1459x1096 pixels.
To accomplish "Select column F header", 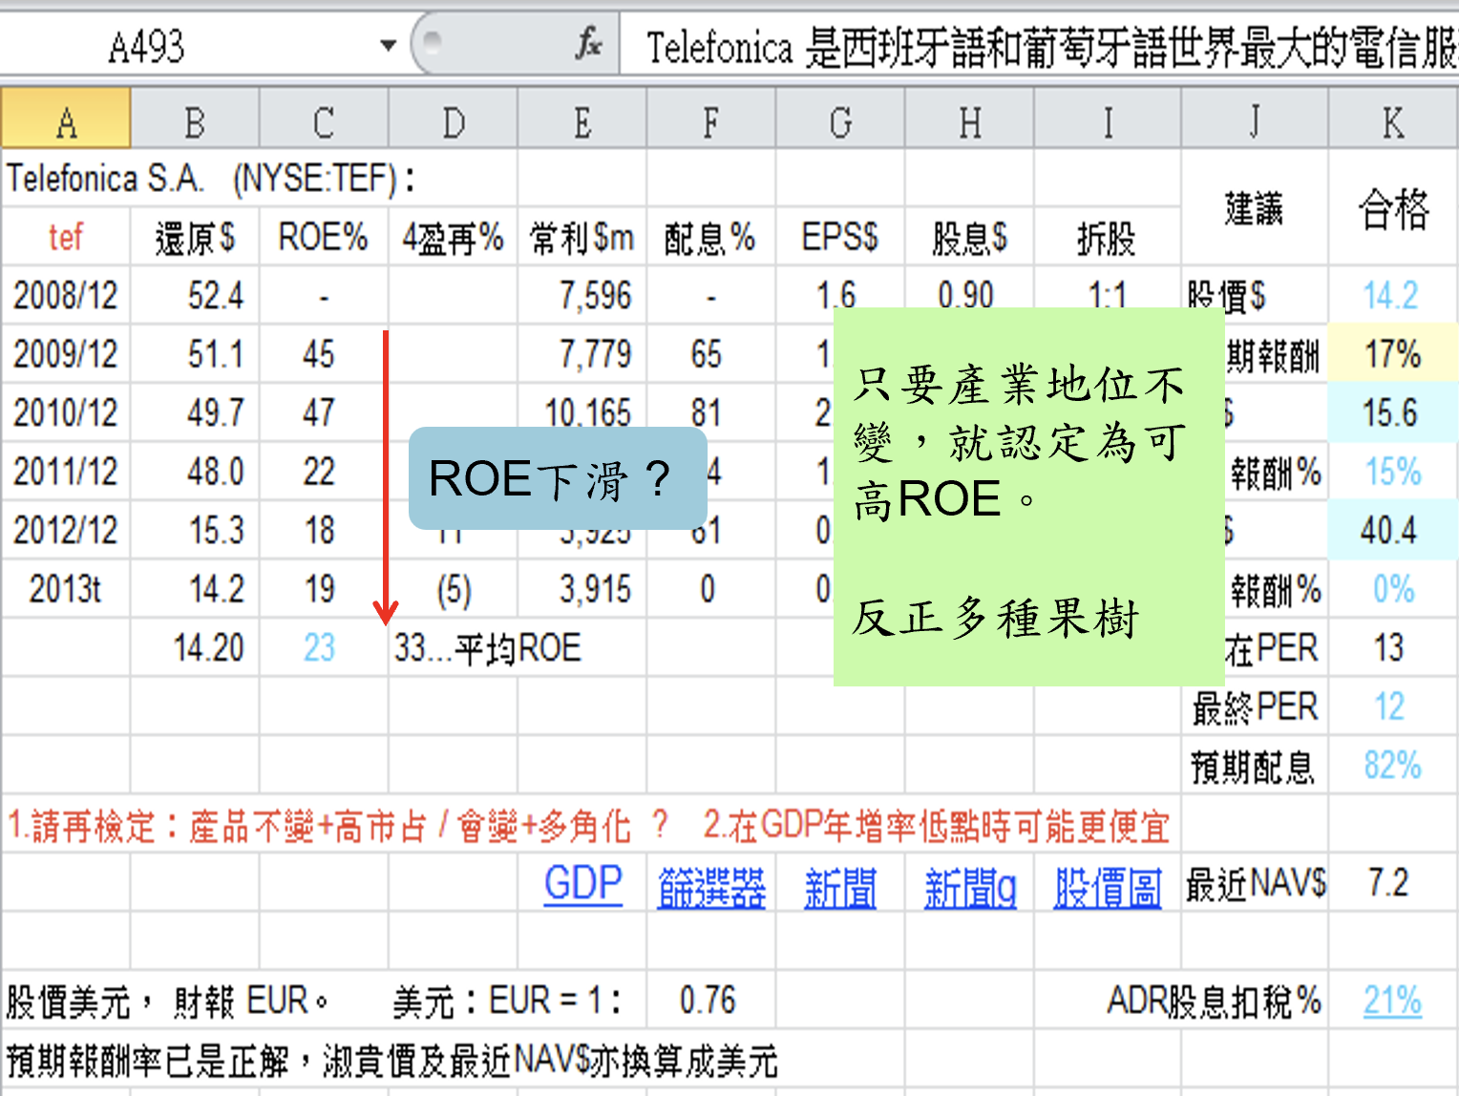I will [711, 120].
